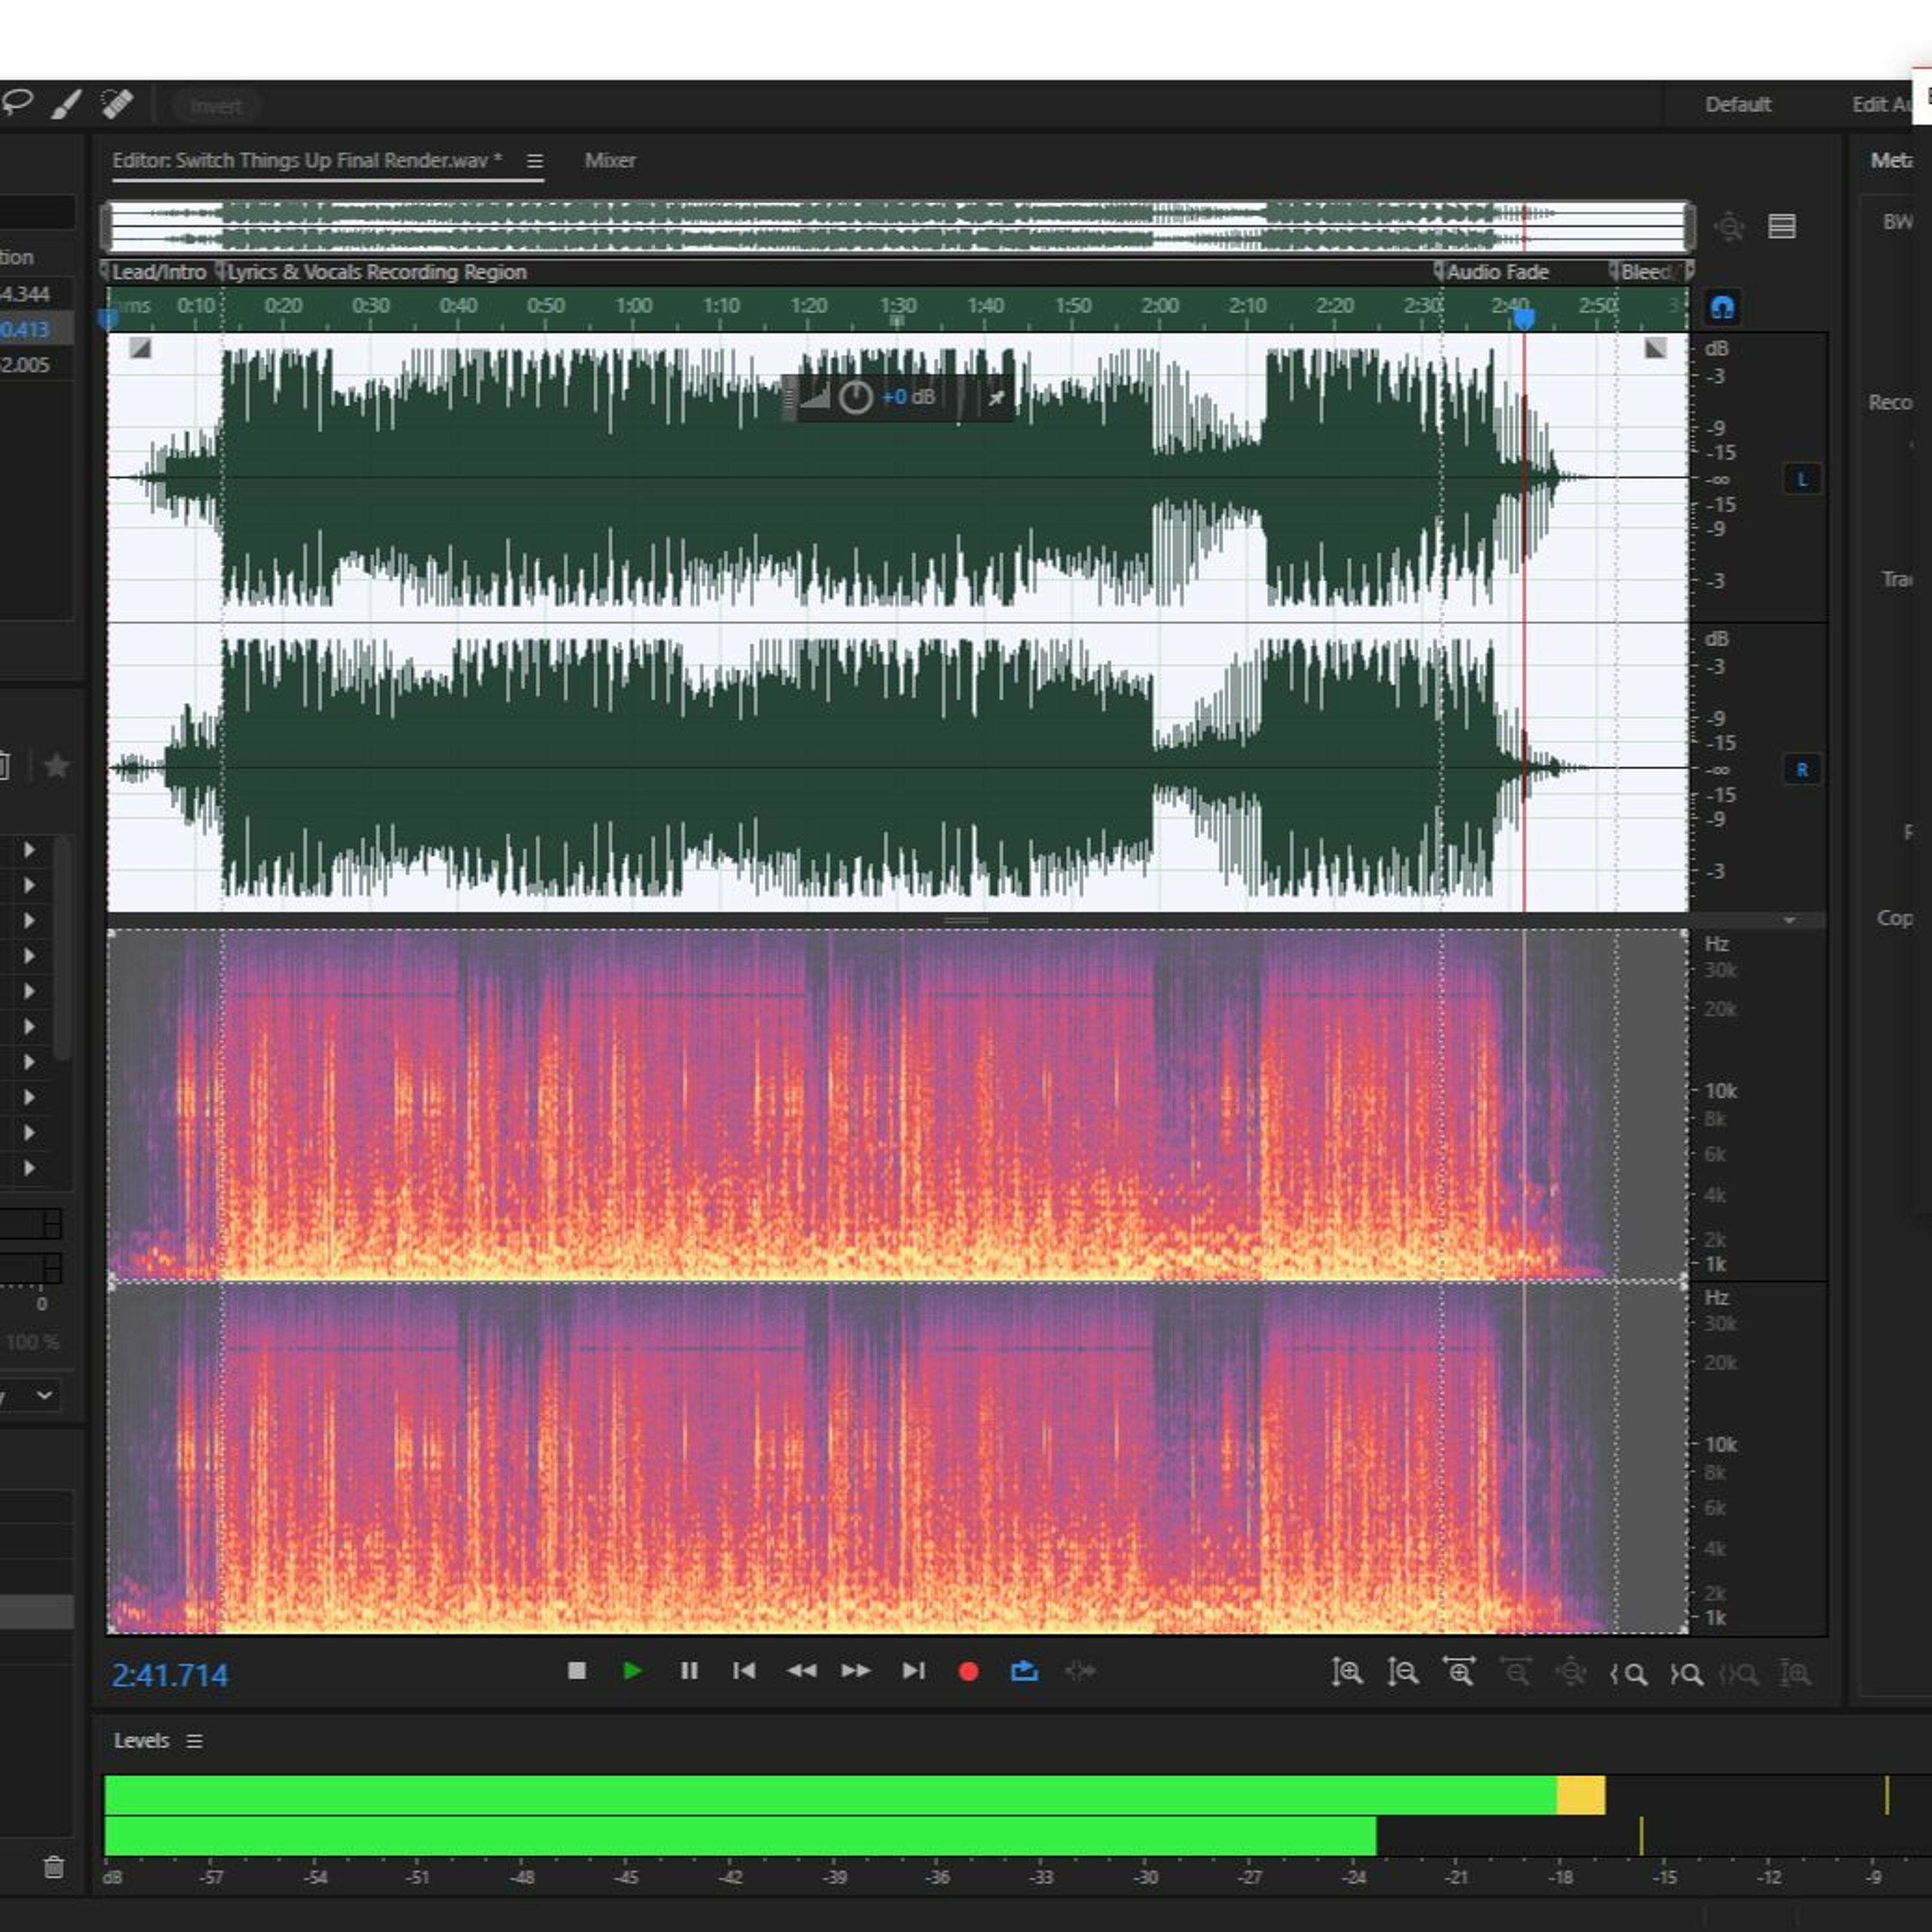Toggle the R (right) channel enable button
This screenshot has height=1932, width=1932.
[1802, 769]
